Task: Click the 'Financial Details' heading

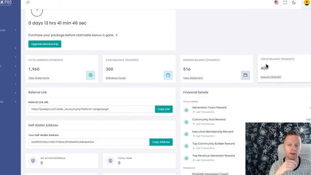Action: coord(195,92)
